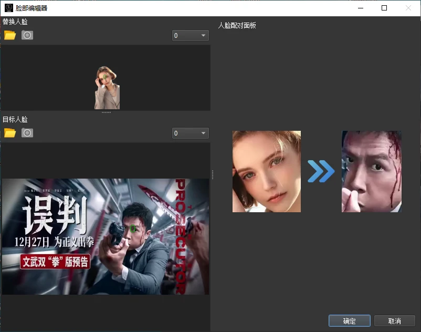This screenshot has height=332, width=421.
Task: Click the blue double-arrow pairing icon
Action: click(321, 171)
